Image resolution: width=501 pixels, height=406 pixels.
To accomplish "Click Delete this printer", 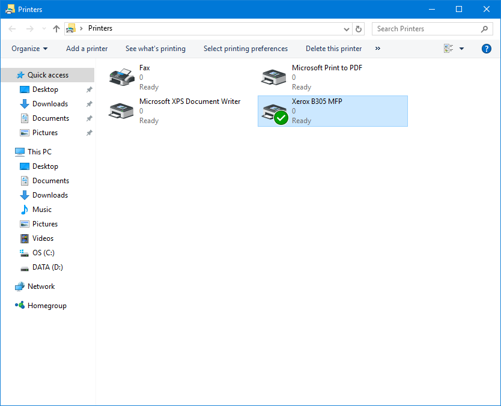I will pyautogui.click(x=333, y=49).
